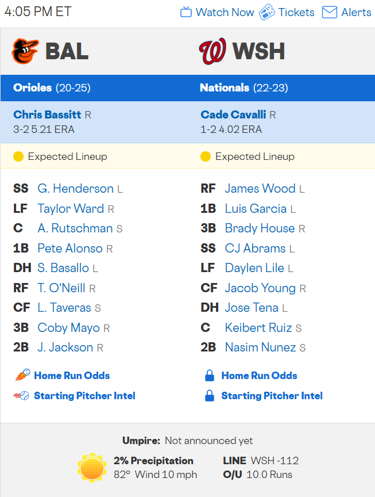Click the sunny weather icon
The image size is (375, 497).
point(92,468)
